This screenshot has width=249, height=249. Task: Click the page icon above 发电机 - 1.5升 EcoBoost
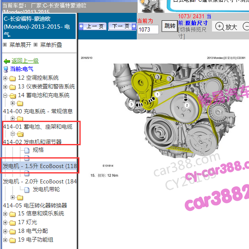click(x=27, y=158)
